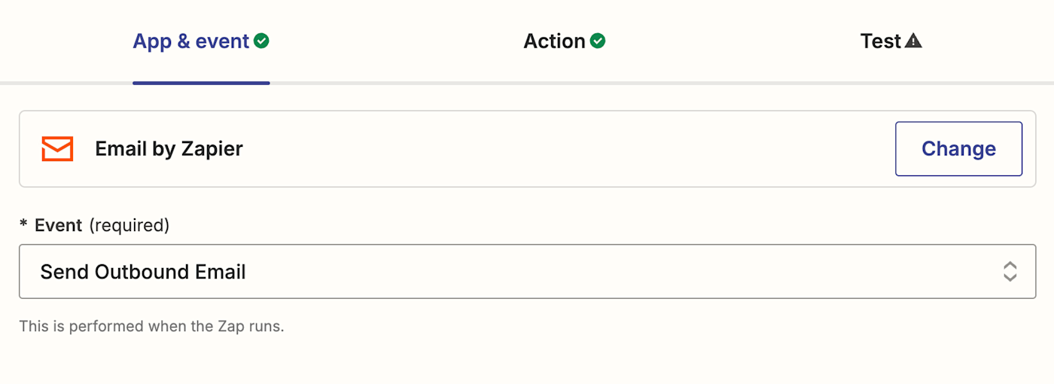Click green checkmark next to Action
This screenshot has height=384, width=1054.
tap(597, 41)
